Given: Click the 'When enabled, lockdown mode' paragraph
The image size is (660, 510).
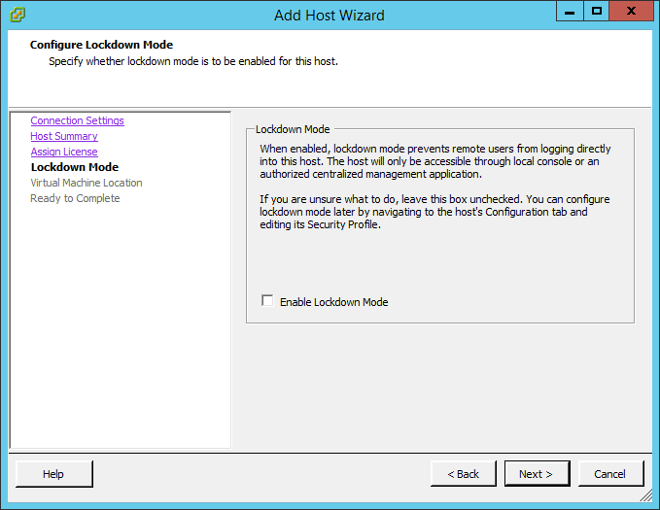Looking at the screenshot, I should tap(434, 161).
